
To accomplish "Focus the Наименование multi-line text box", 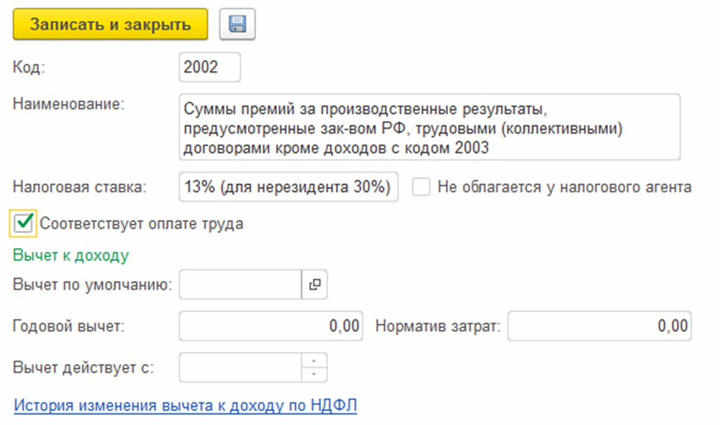I will [428, 127].
